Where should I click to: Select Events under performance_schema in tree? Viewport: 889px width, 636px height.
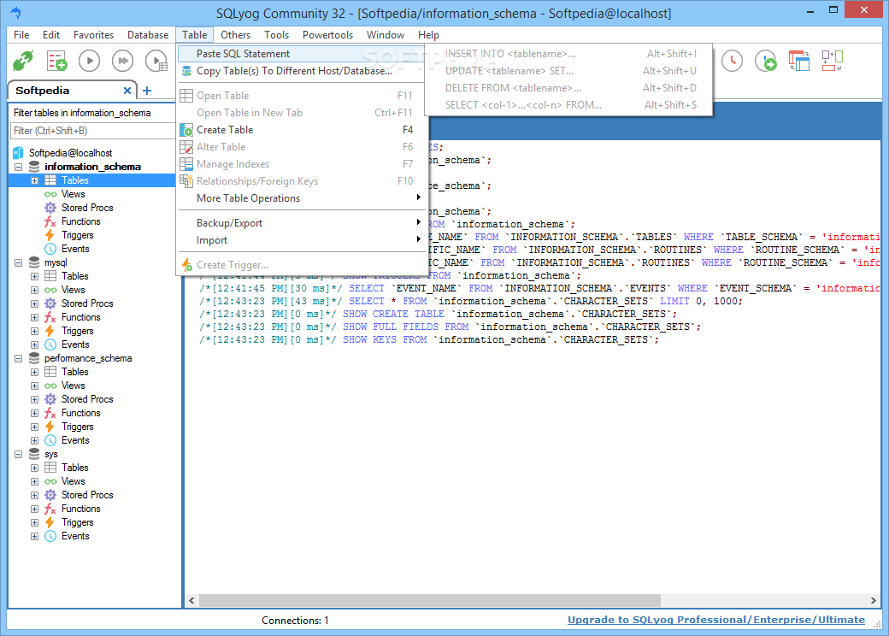[x=75, y=440]
